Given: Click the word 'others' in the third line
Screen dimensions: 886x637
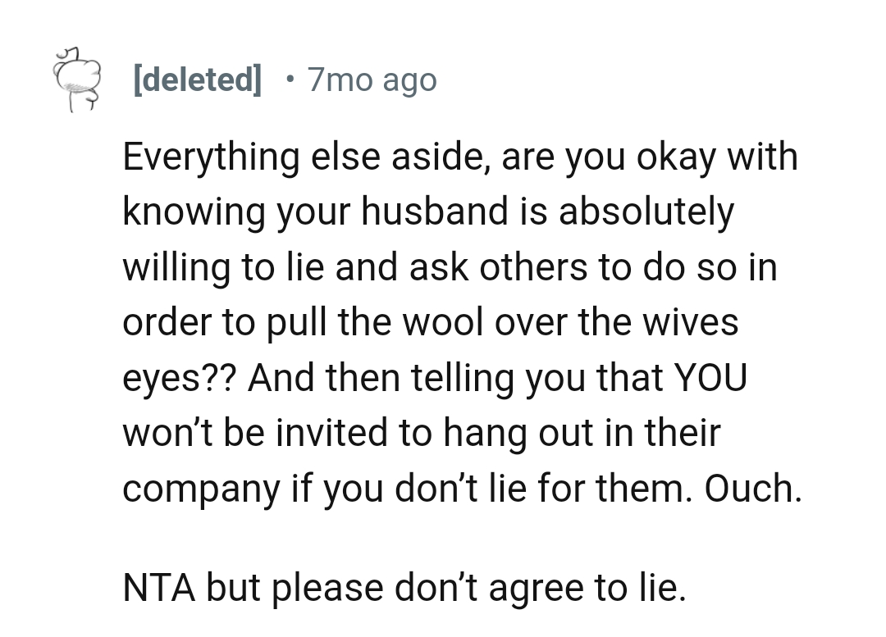Looking at the screenshot, I should tap(533, 267).
